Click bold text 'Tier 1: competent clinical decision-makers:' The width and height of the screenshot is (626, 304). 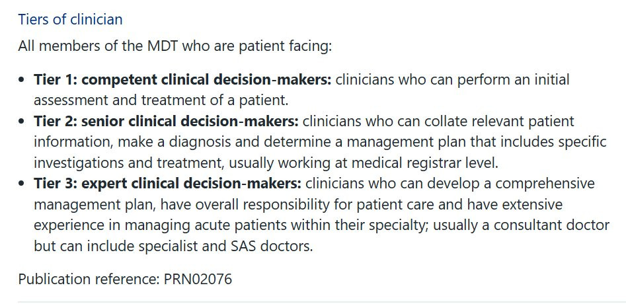[x=182, y=79]
